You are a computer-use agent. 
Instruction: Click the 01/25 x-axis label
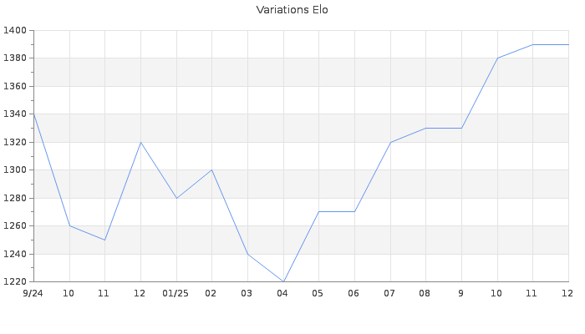tap(175, 294)
